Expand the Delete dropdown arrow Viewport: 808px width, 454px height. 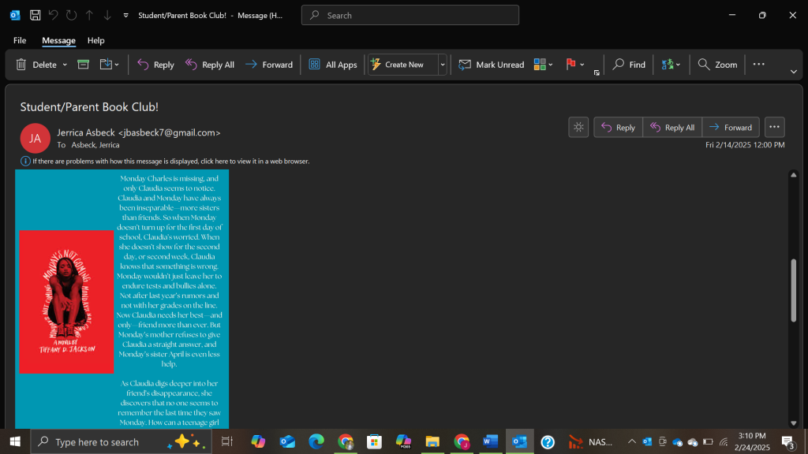[x=65, y=65]
